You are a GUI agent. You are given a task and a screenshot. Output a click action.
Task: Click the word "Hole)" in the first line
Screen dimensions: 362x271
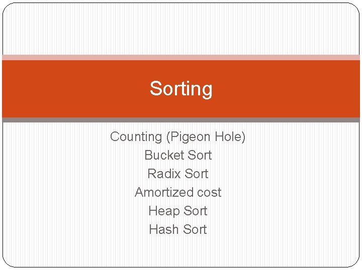[230, 137]
